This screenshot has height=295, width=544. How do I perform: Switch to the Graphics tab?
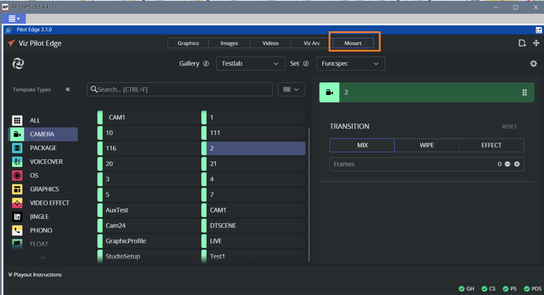pos(188,43)
